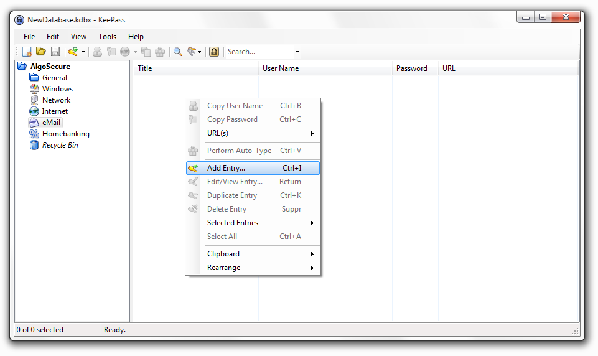Click Edit/View Entry... in context menu

[x=253, y=182]
